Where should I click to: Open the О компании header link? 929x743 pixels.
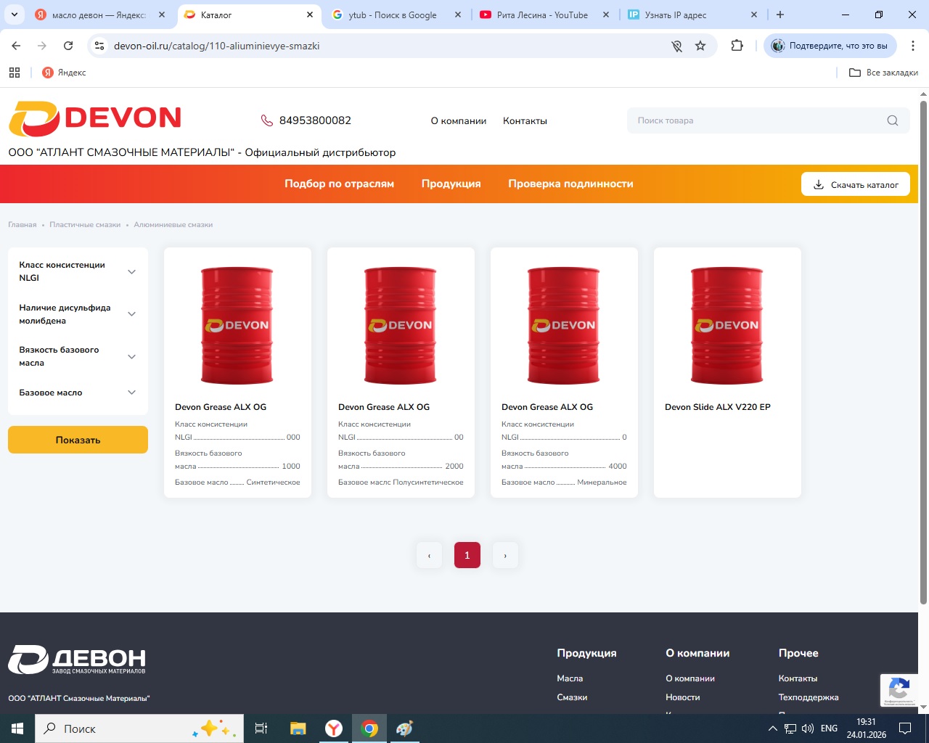(459, 121)
